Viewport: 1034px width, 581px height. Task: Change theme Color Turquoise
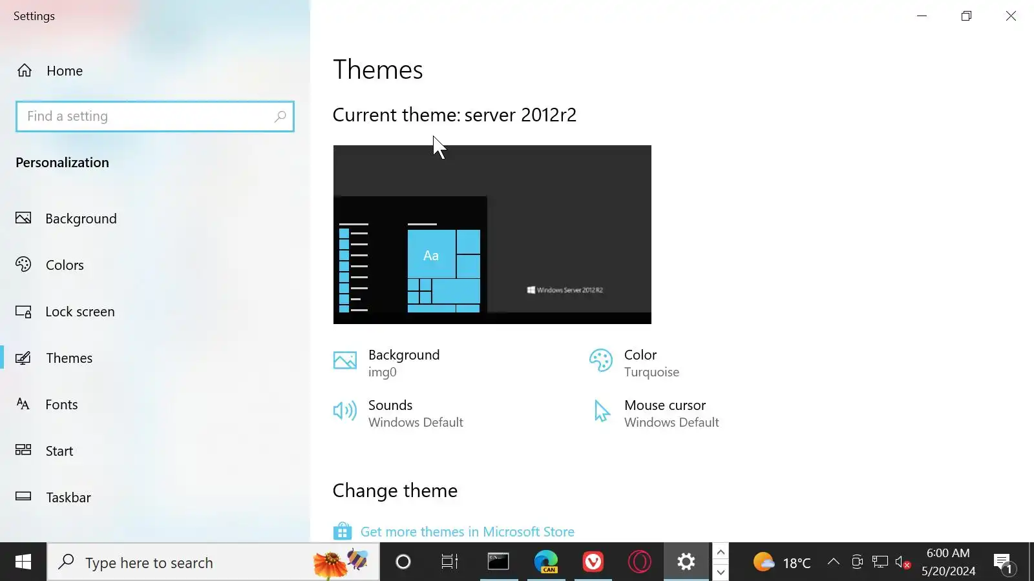coord(651,363)
